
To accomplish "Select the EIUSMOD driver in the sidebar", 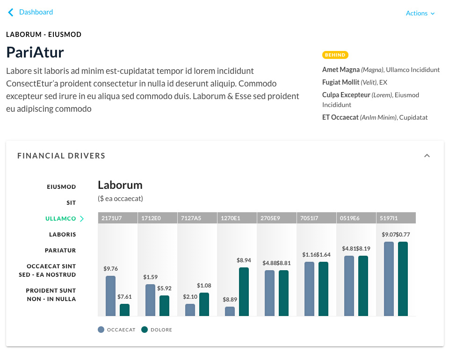I will pos(61,187).
